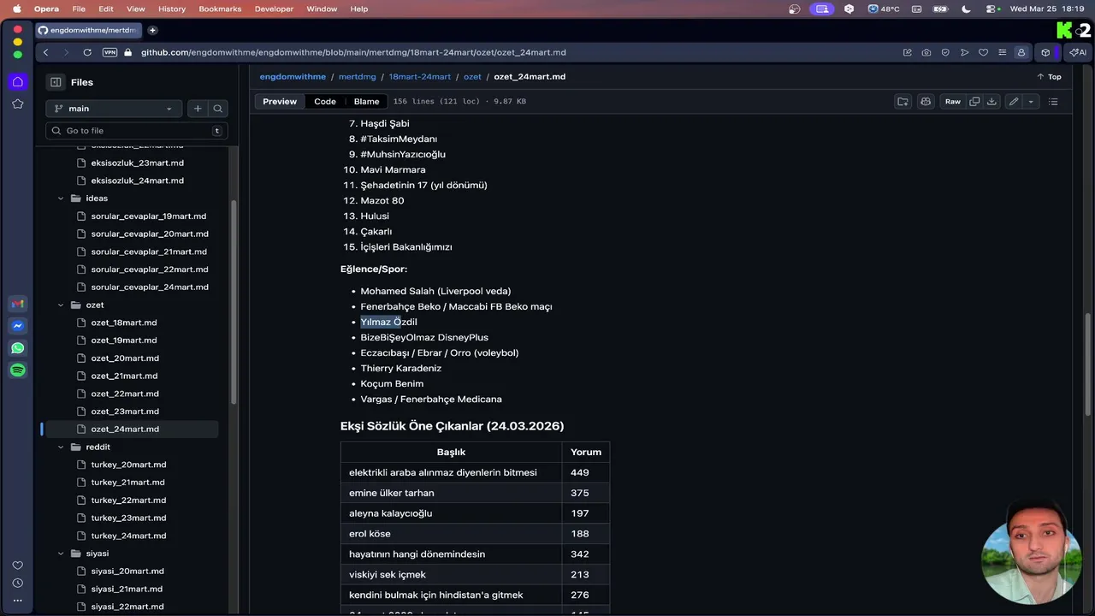Collapse the reddit folder
The height and width of the screenshot is (616, 1095).
61,447
